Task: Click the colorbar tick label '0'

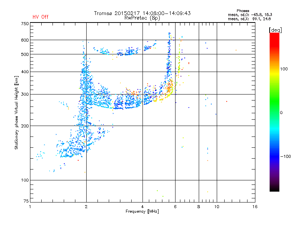Action: 281,113
